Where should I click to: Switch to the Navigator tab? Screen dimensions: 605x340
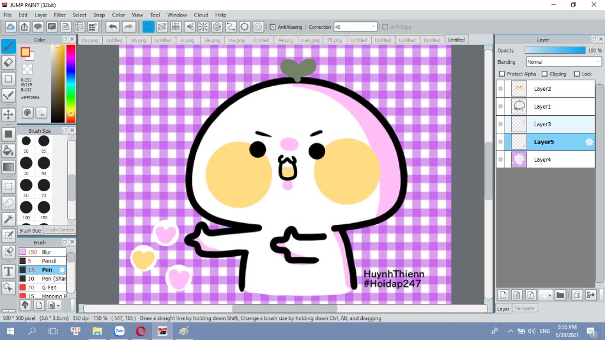(525, 308)
